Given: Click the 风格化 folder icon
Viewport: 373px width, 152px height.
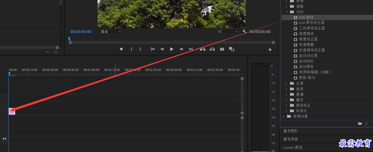Looking at the screenshot, I should point(292,111).
